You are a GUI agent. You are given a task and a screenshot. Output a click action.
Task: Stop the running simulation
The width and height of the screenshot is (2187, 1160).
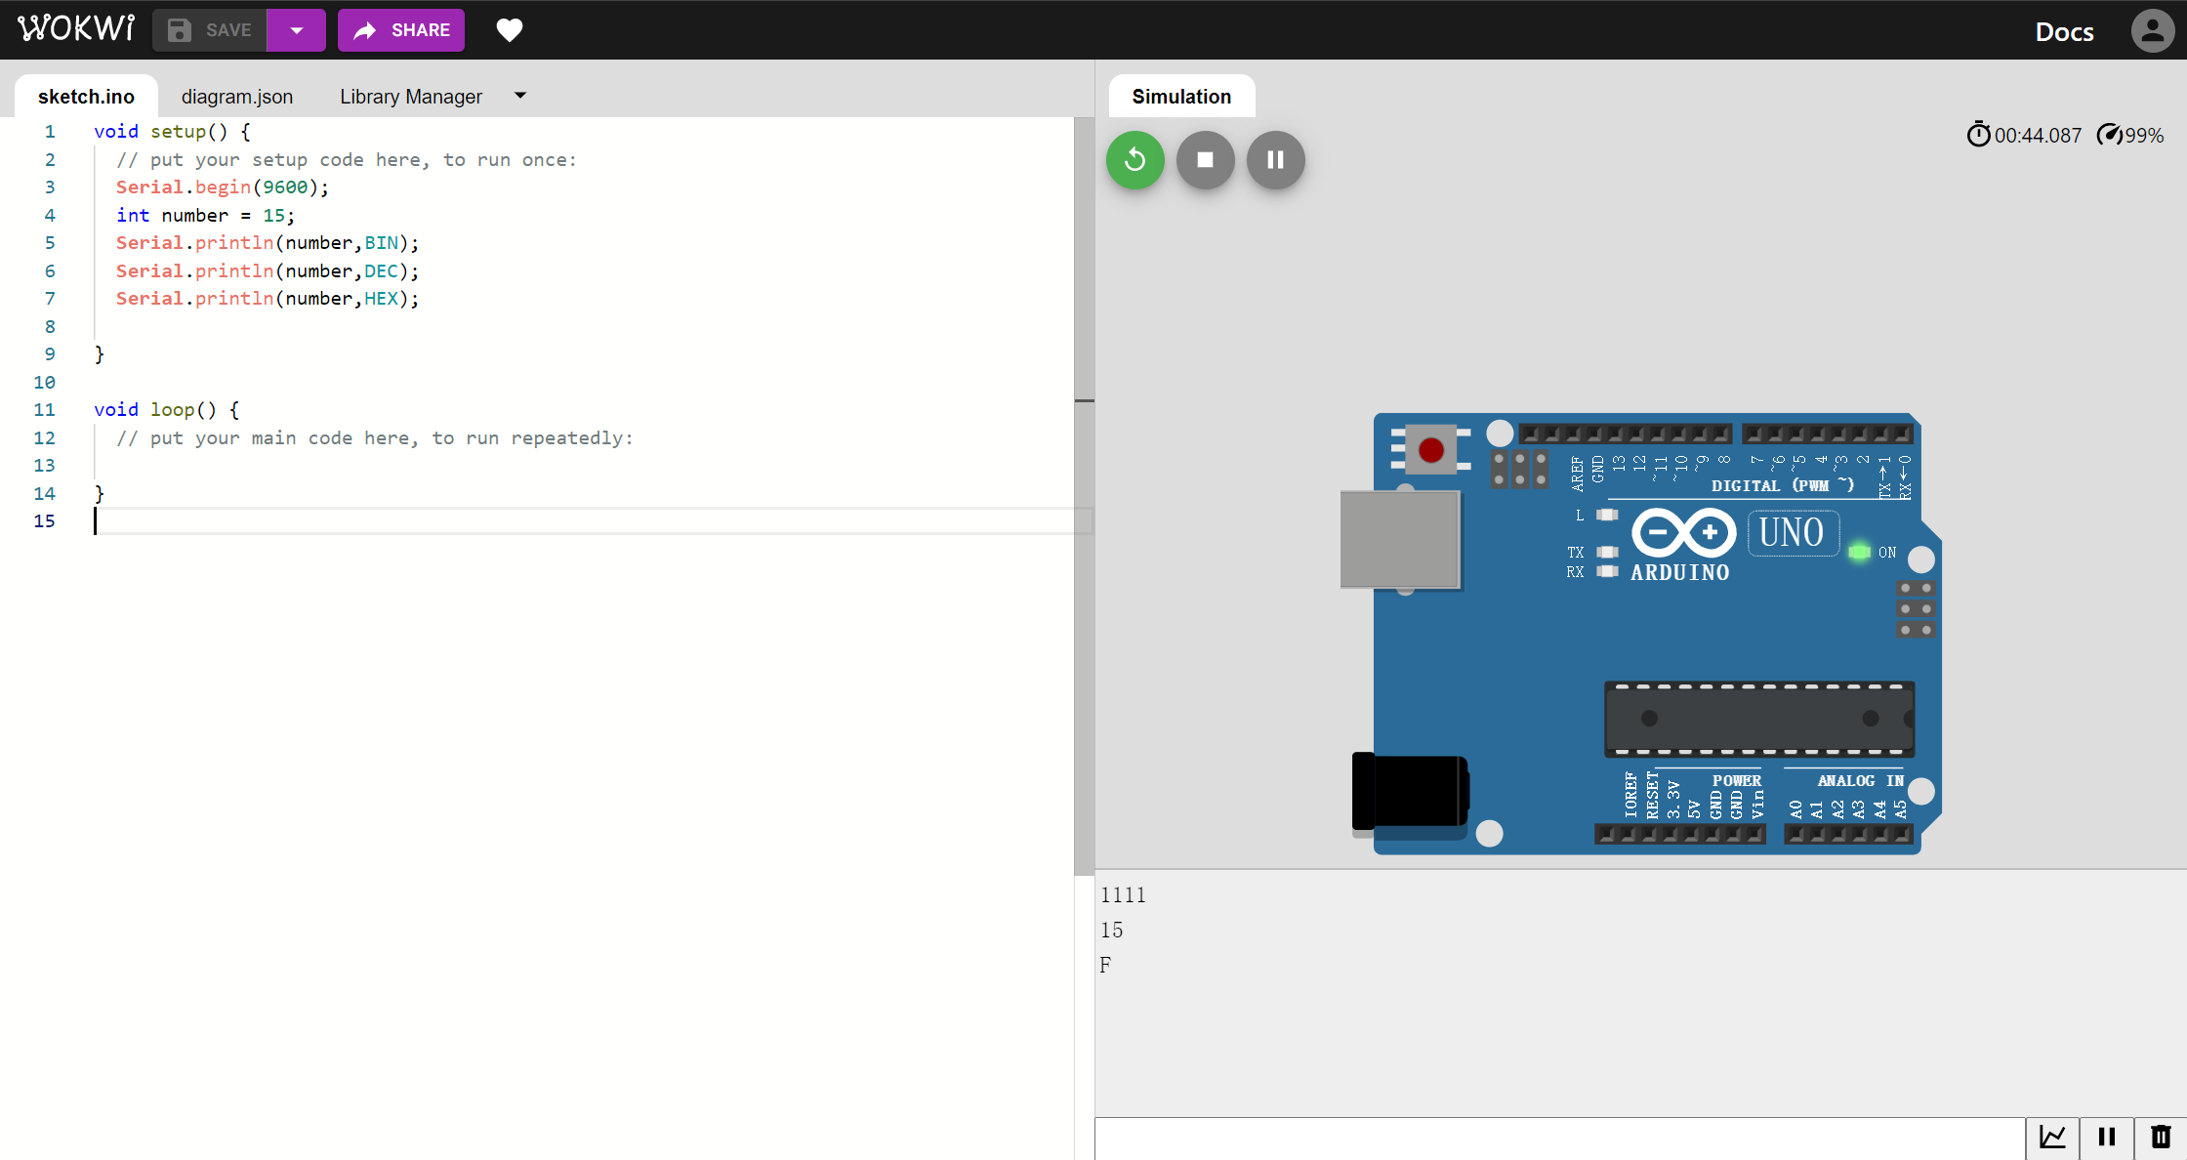pos(1205,159)
